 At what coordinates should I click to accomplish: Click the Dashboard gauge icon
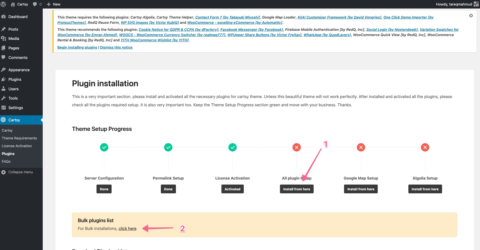coord(4,17)
